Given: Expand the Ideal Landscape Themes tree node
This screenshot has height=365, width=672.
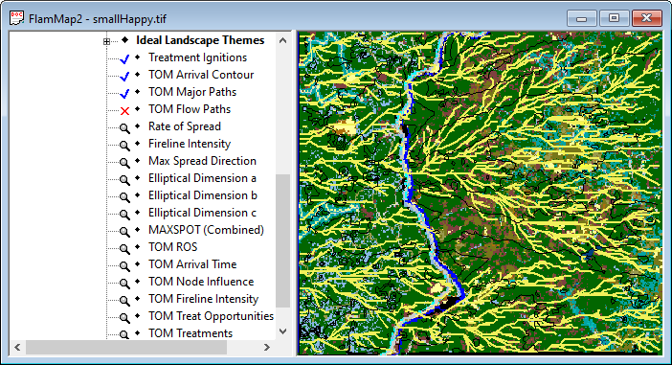Looking at the screenshot, I should tap(106, 41).
